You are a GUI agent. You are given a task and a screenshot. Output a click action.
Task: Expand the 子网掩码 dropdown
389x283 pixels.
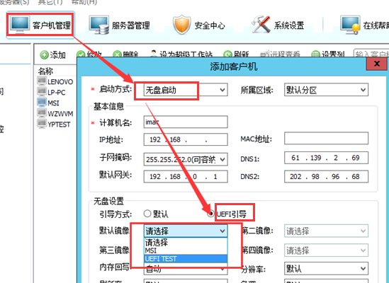(x=186, y=159)
